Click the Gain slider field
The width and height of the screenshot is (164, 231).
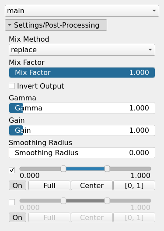coord(82,130)
